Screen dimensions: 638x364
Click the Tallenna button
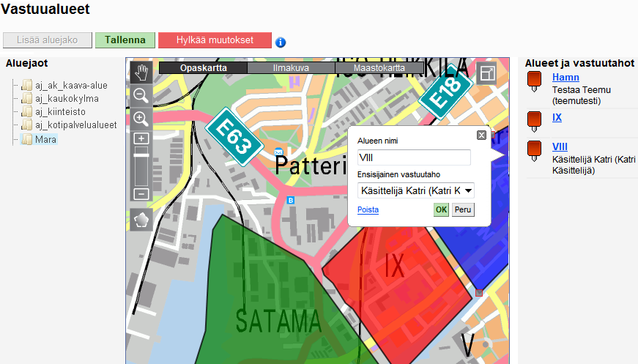click(125, 40)
